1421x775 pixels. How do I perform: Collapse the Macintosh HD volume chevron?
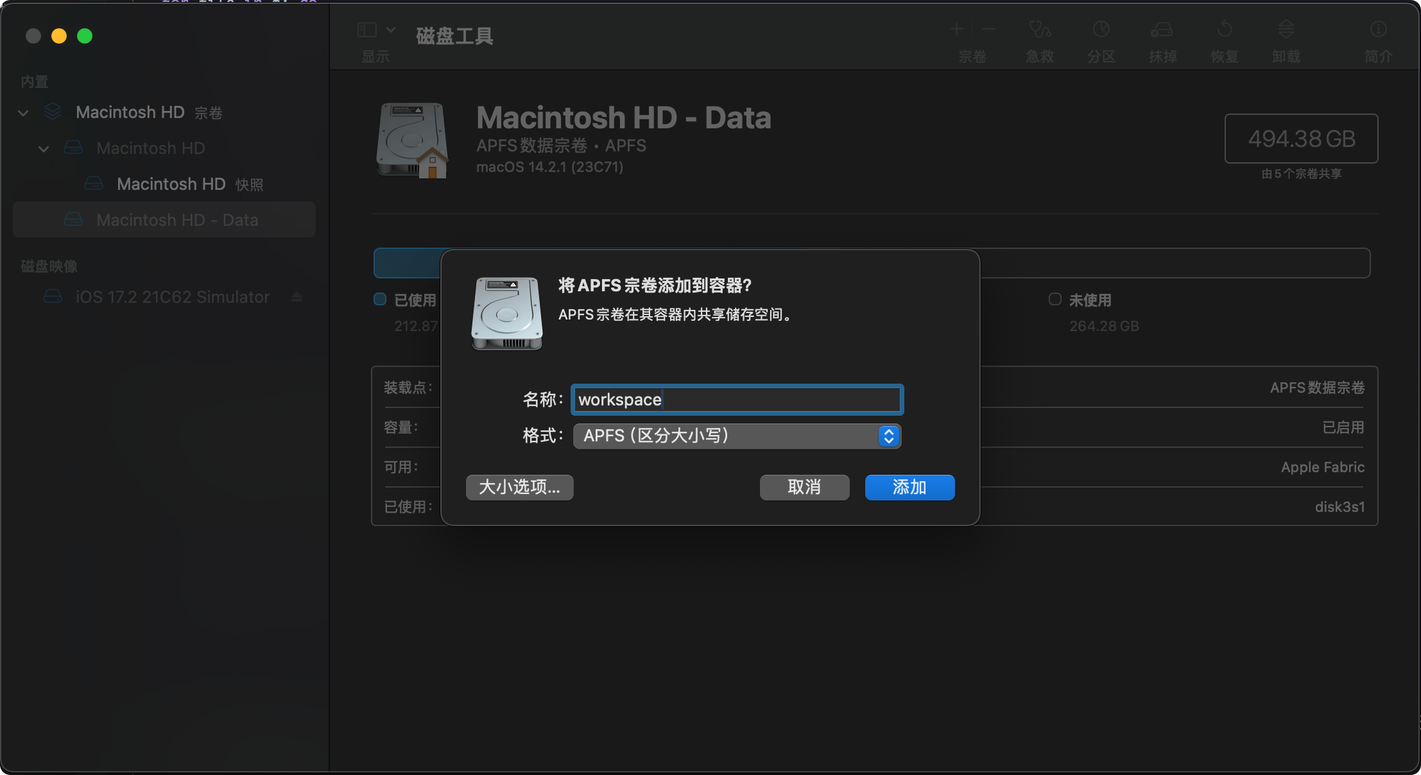(44, 149)
